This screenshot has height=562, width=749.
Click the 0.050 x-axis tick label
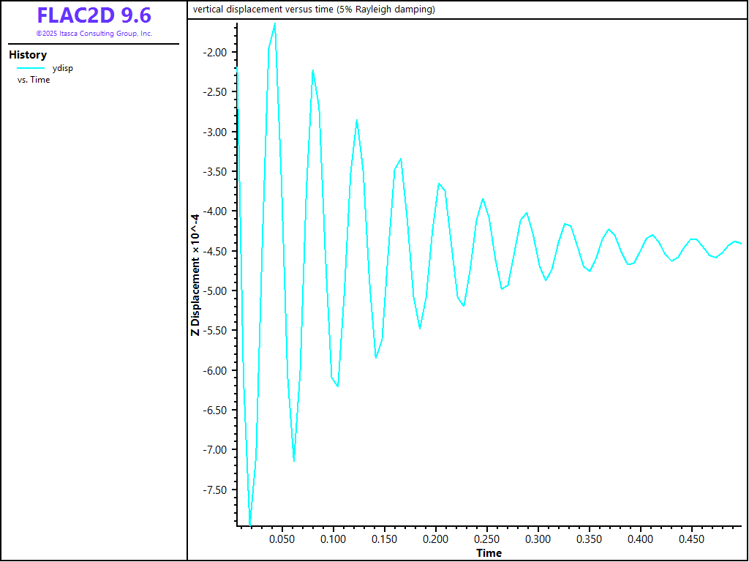click(x=282, y=539)
